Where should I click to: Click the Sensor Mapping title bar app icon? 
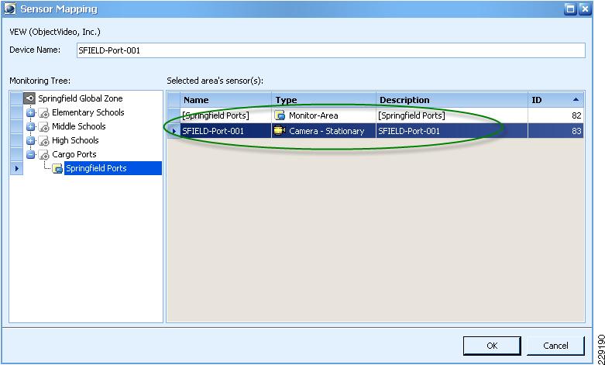pyautogui.click(x=9, y=9)
